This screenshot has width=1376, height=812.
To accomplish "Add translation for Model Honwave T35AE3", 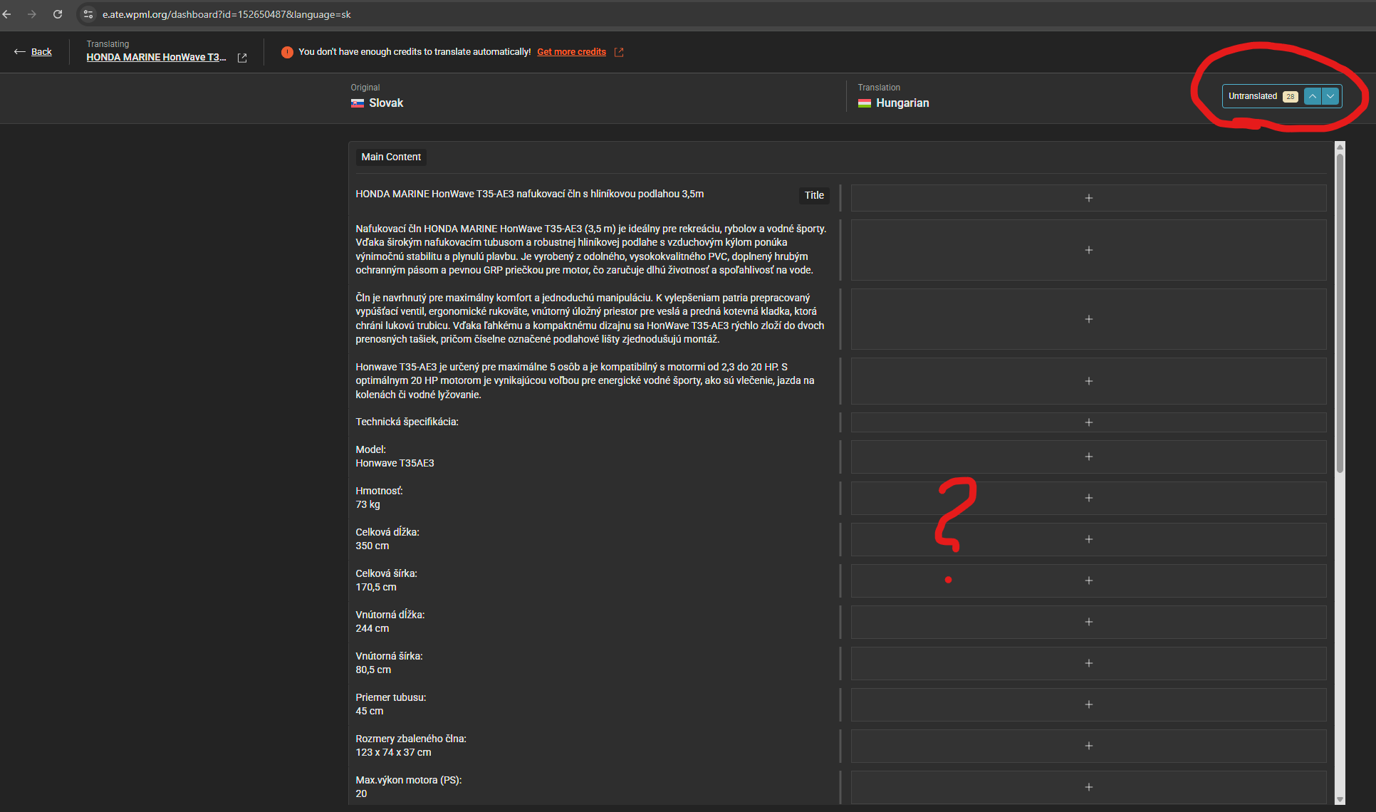I will (1088, 457).
